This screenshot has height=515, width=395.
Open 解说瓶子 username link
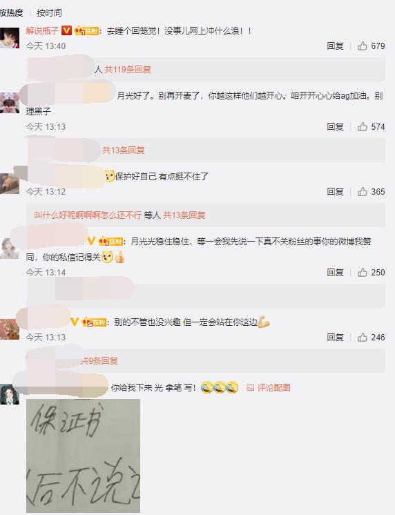(42, 31)
